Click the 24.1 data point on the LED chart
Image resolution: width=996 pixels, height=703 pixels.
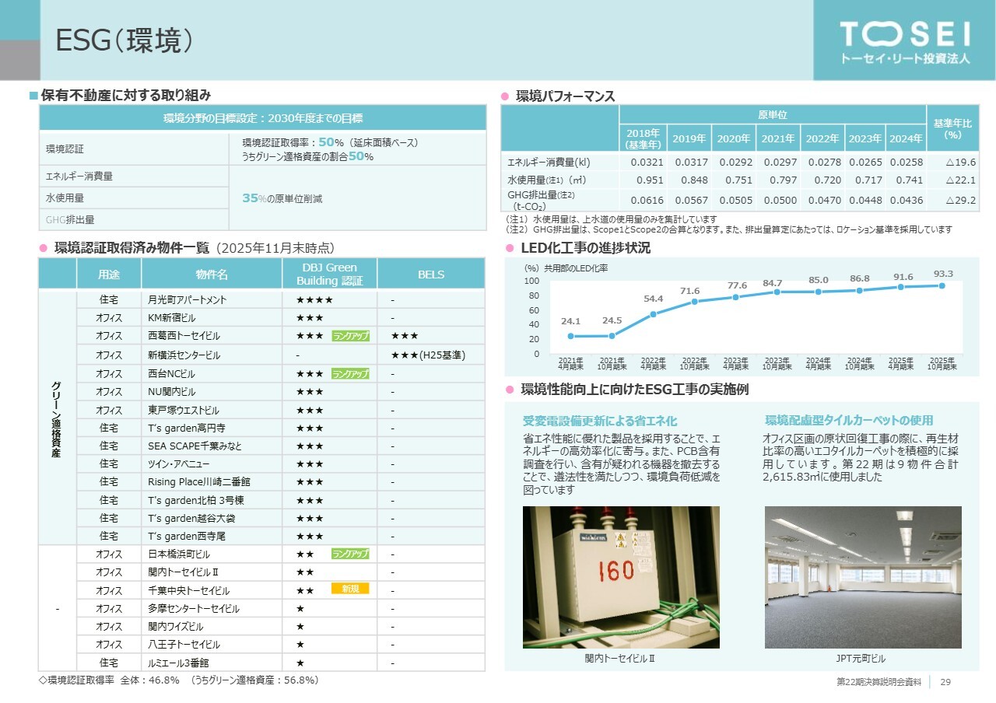pos(570,336)
